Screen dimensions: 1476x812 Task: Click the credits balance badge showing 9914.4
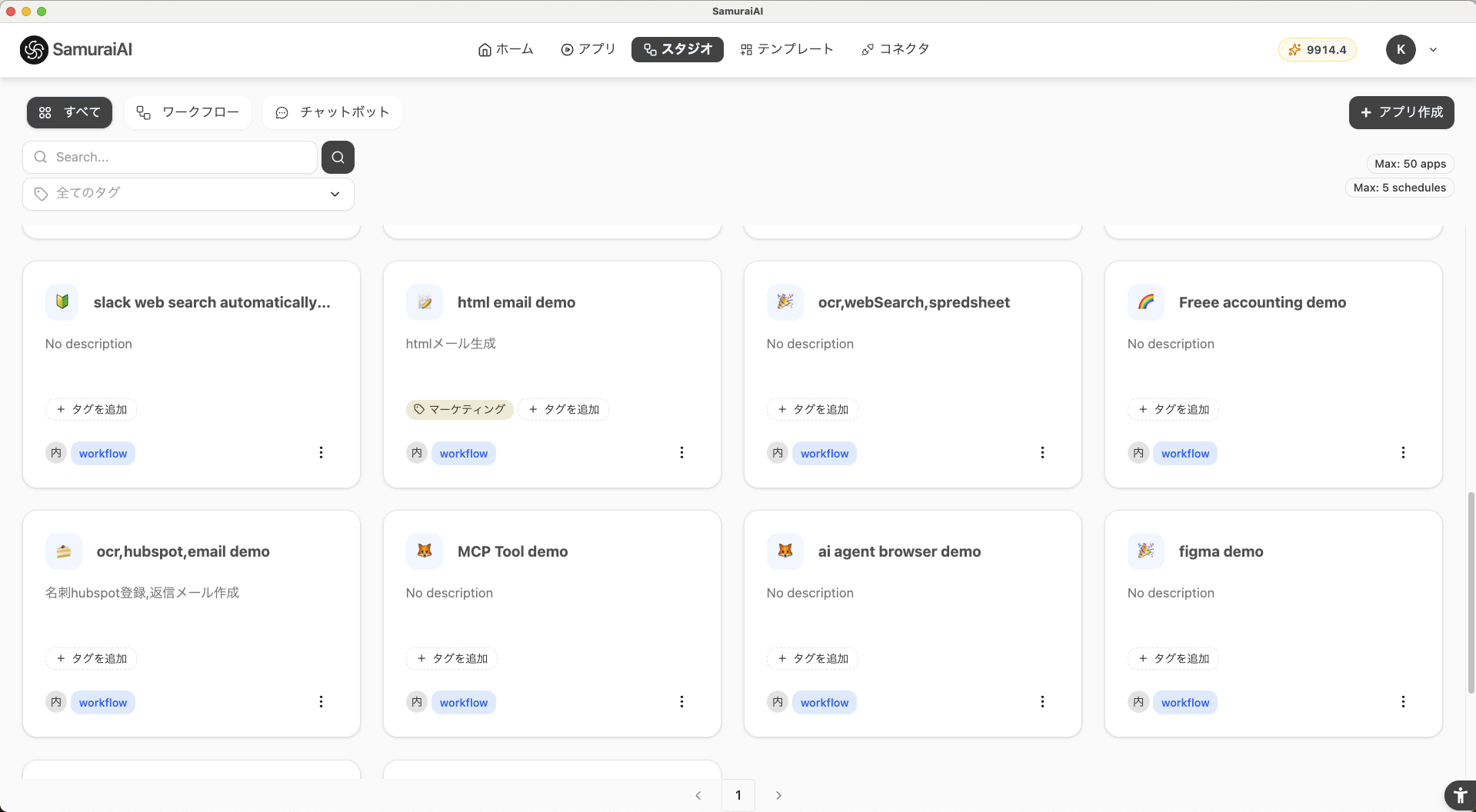[1318, 50]
